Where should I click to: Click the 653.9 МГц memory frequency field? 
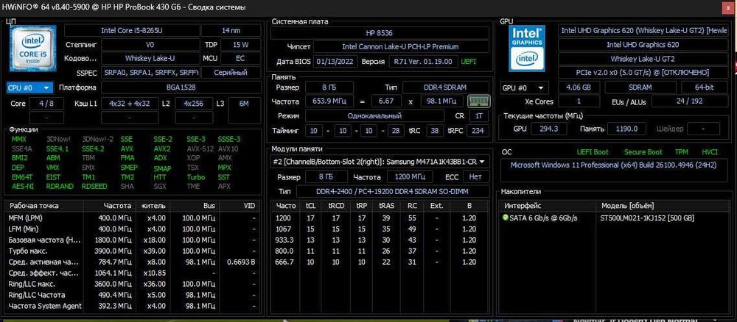click(x=329, y=101)
